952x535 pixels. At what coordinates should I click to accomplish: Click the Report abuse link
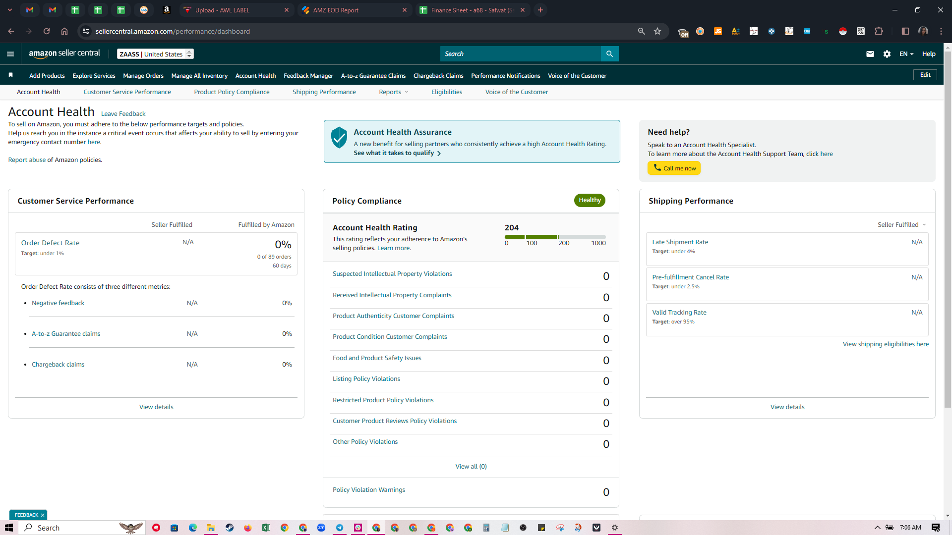pyautogui.click(x=27, y=160)
